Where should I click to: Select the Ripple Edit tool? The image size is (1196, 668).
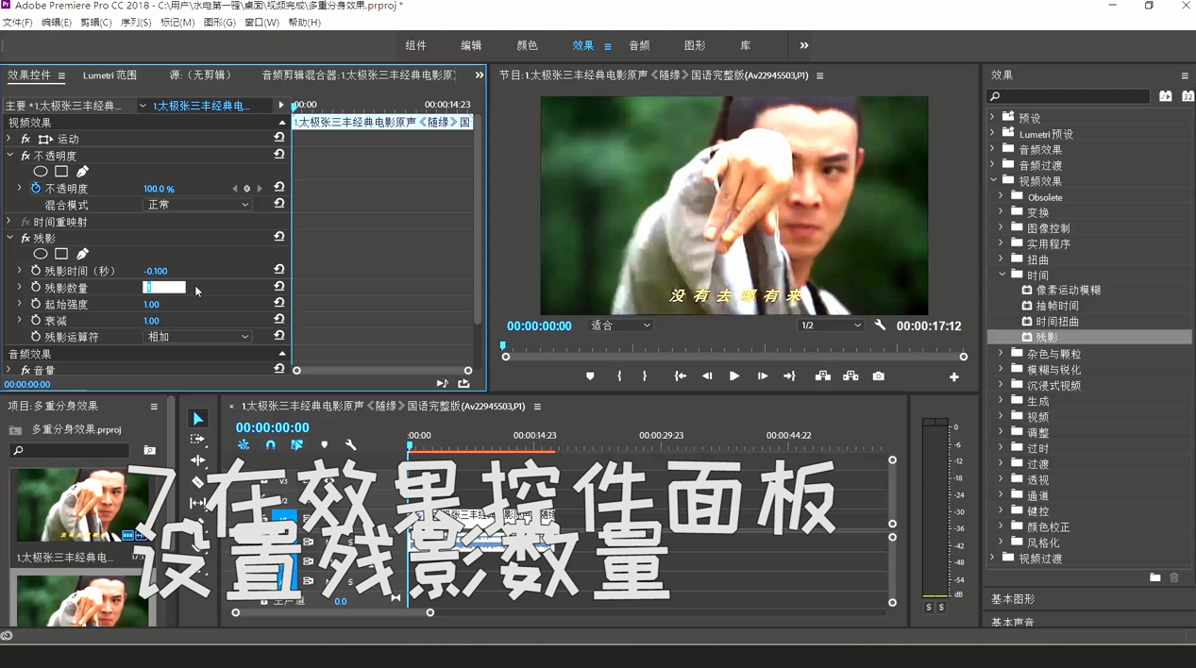197,460
